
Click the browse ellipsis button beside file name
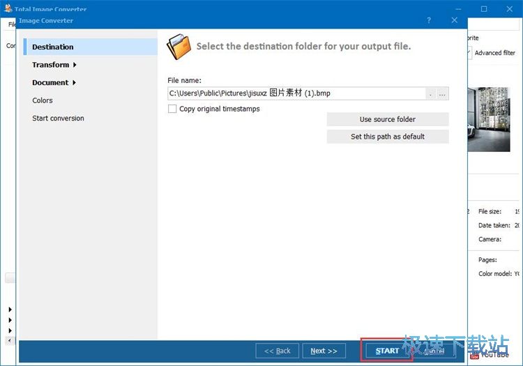point(442,93)
